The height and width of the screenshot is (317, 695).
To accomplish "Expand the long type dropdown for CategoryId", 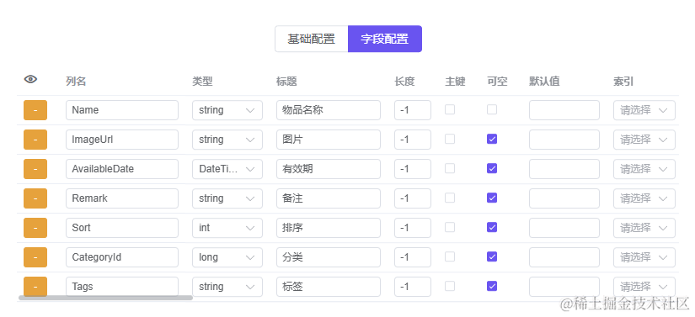I will tap(227, 257).
